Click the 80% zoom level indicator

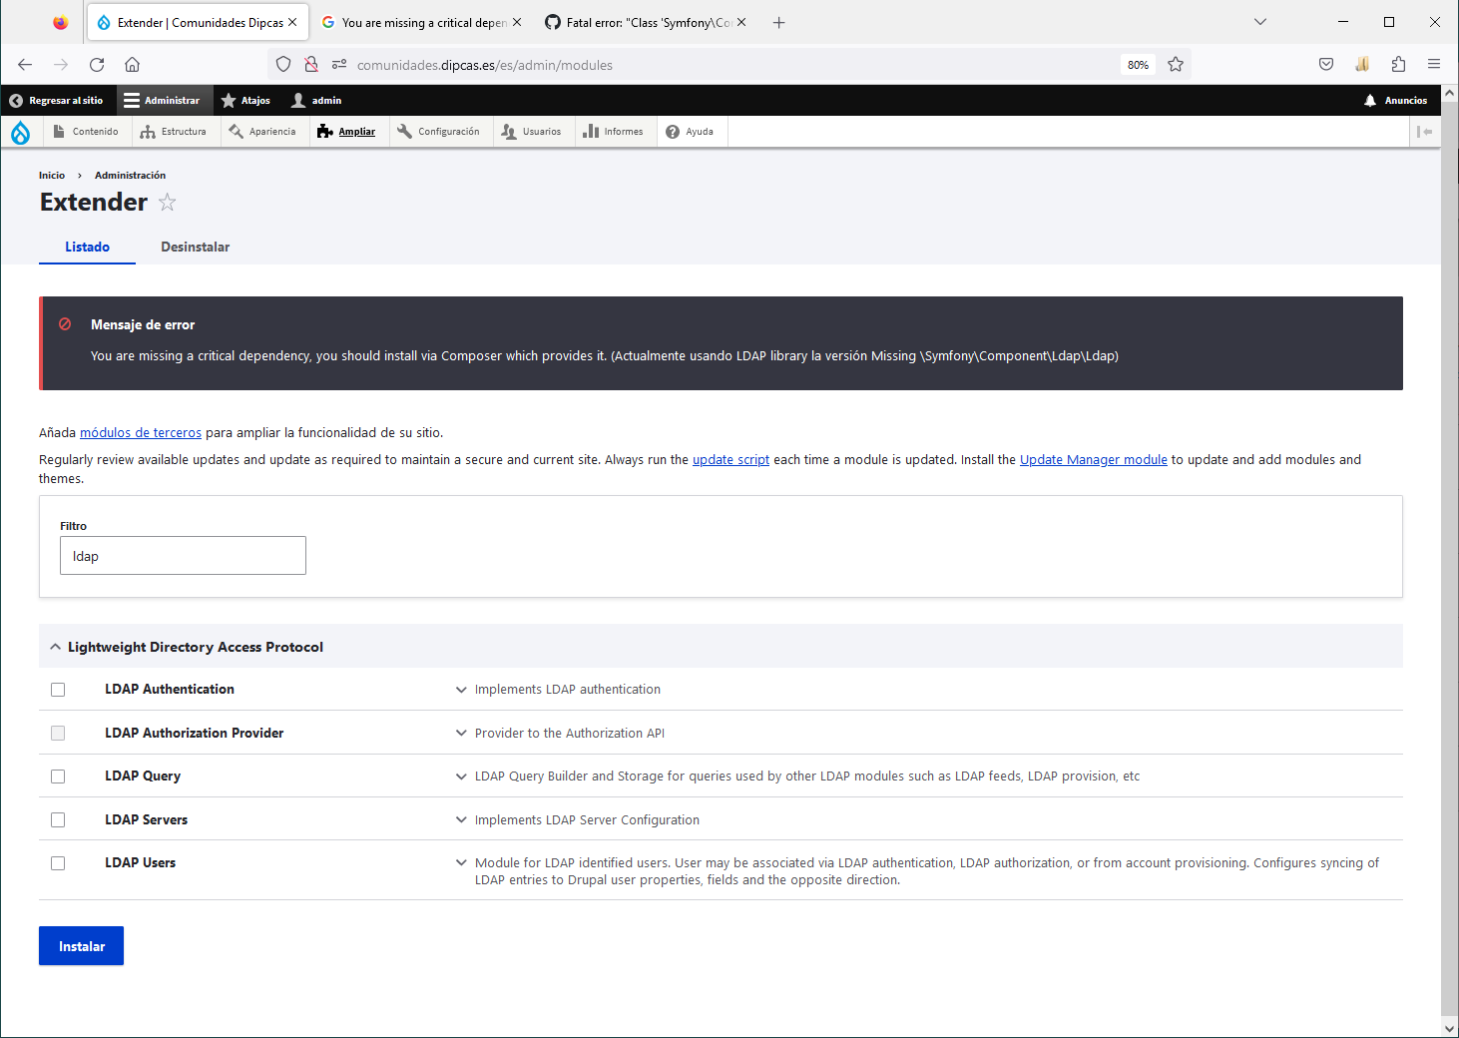pos(1138,65)
